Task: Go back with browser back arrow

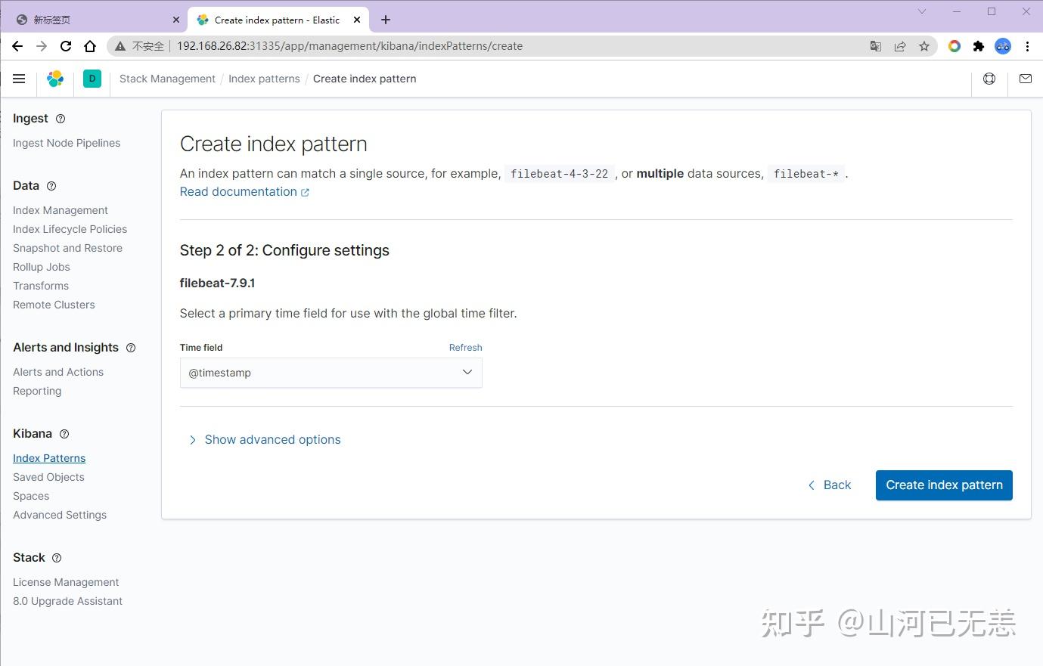Action: [17, 46]
